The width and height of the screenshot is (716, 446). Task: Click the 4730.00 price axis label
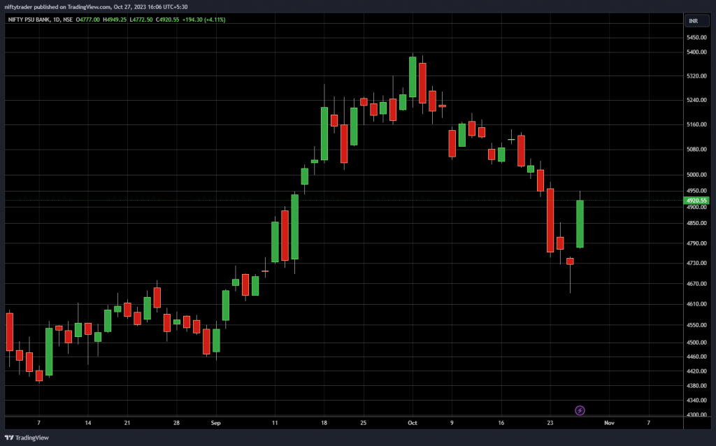click(696, 264)
